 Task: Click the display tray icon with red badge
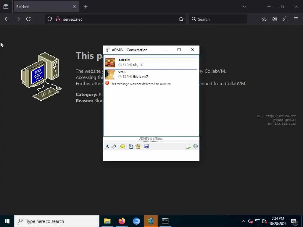pos(265,221)
